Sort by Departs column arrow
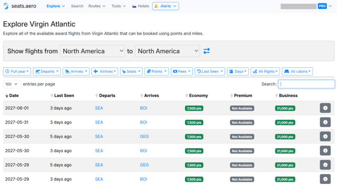This screenshot has height=186, width=337. coord(97,96)
